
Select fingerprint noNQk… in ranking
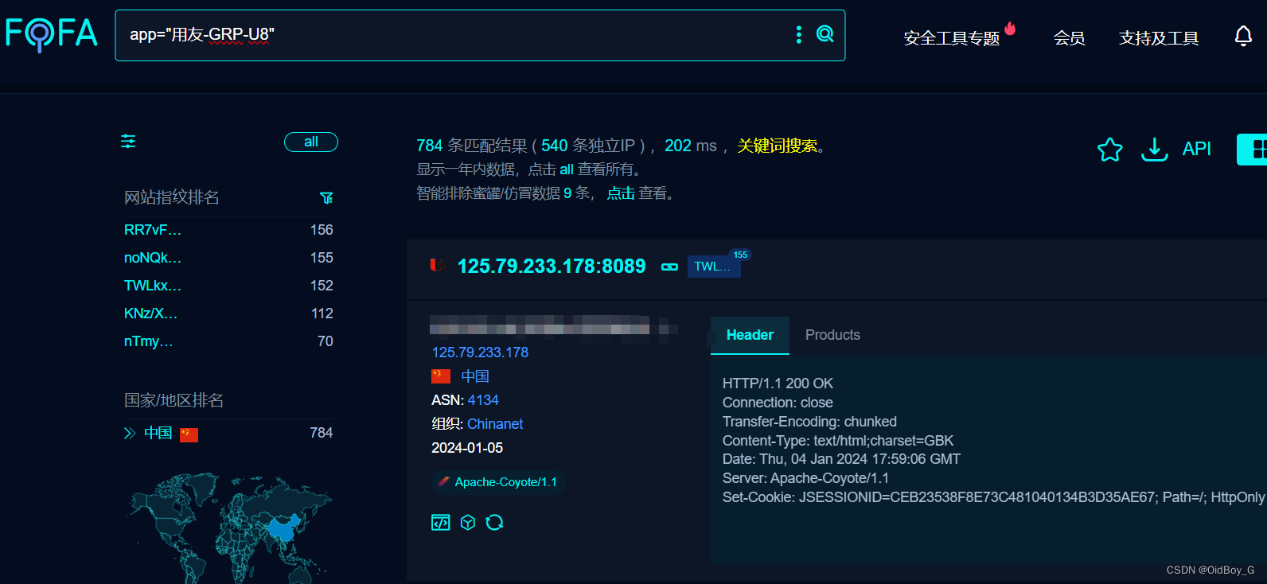pos(153,258)
